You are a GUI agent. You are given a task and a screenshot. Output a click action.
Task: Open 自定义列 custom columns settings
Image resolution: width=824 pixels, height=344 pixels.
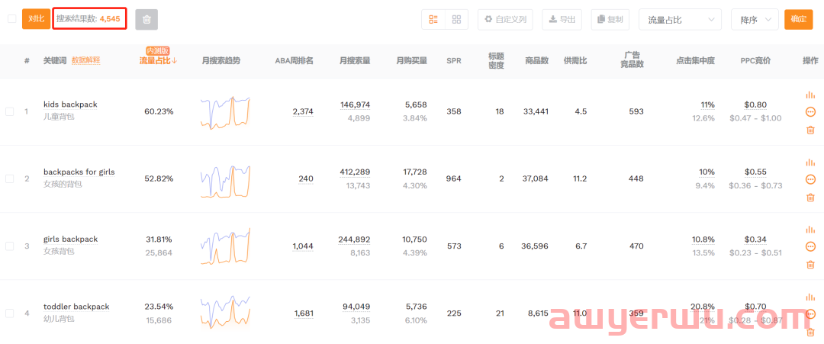point(505,19)
